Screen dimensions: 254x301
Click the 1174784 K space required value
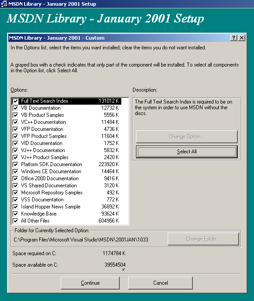[114, 253]
